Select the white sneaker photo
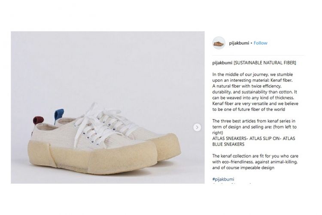 click(108, 107)
